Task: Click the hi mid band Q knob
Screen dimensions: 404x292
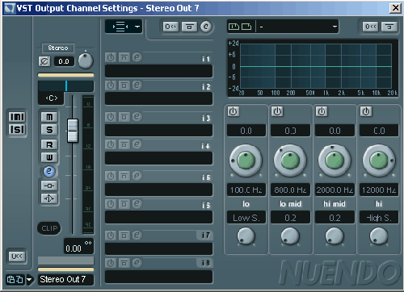Action: (335, 236)
